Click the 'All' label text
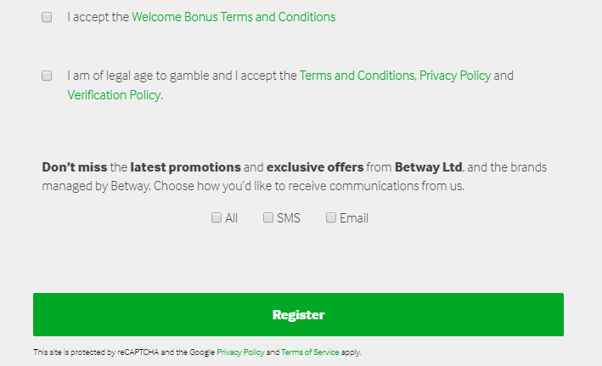This screenshot has width=602, height=366. 231,218
